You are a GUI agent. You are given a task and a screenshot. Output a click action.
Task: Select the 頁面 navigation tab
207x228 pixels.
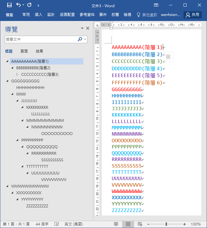[x=24, y=51]
